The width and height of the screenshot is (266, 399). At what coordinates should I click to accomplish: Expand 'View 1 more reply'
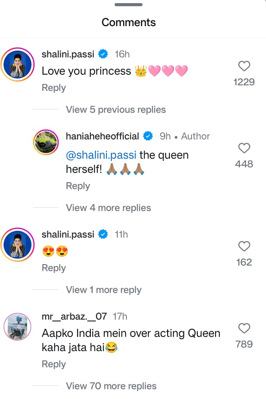click(103, 290)
